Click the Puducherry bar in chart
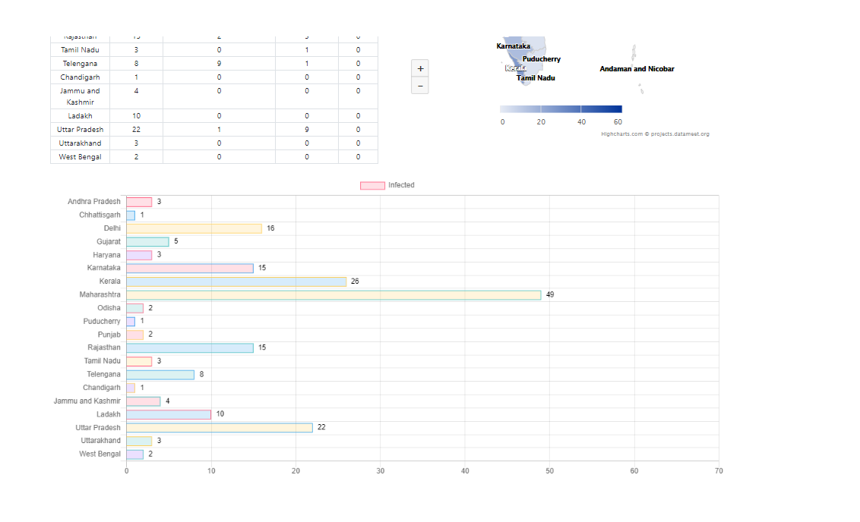 click(x=131, y=322)
